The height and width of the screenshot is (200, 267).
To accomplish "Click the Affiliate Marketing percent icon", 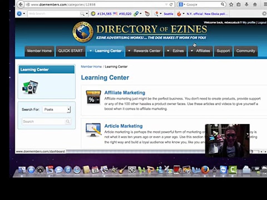I will 93,97.
